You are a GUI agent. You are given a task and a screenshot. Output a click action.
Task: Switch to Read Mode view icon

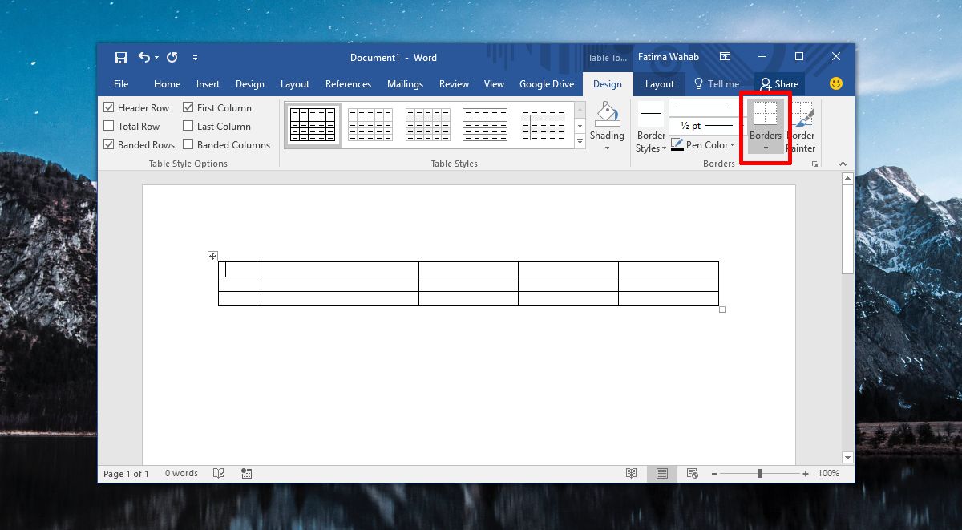tap(632, 473)
